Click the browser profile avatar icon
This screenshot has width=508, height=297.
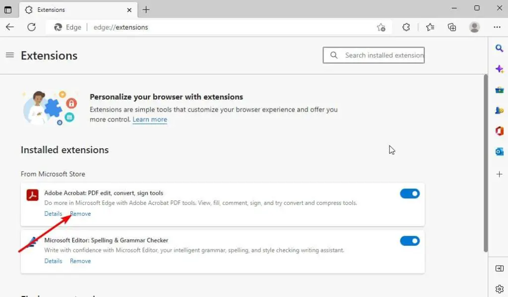[474, 27]
